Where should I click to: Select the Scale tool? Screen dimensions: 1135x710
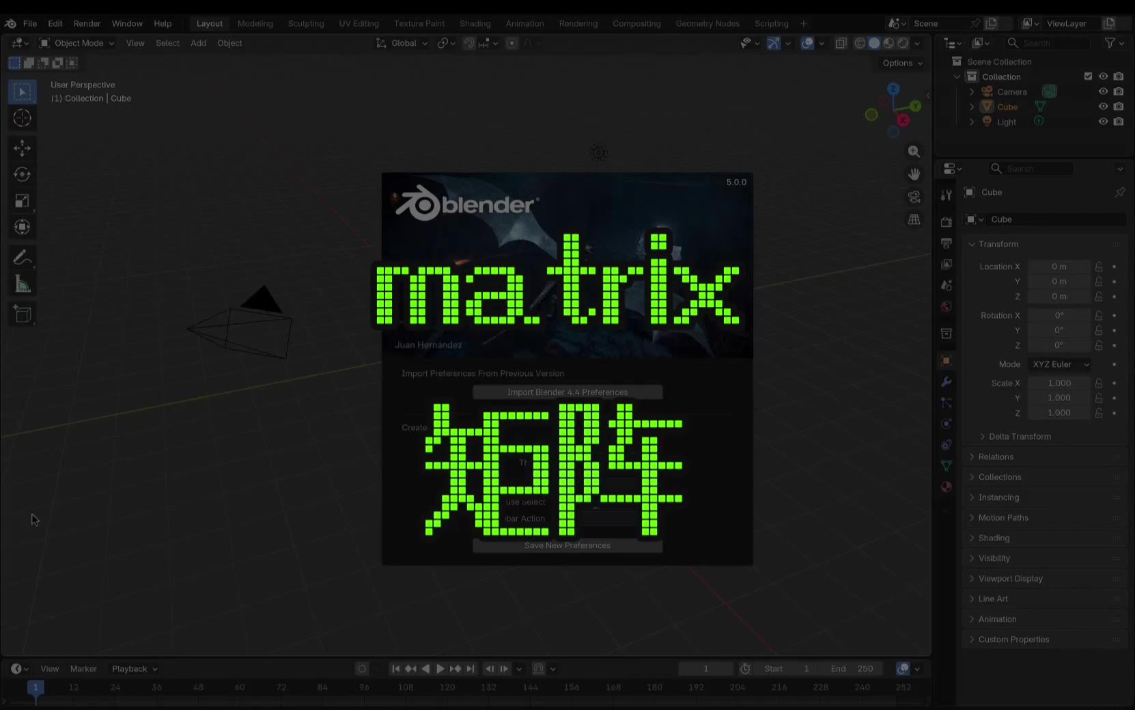(22, 201)
